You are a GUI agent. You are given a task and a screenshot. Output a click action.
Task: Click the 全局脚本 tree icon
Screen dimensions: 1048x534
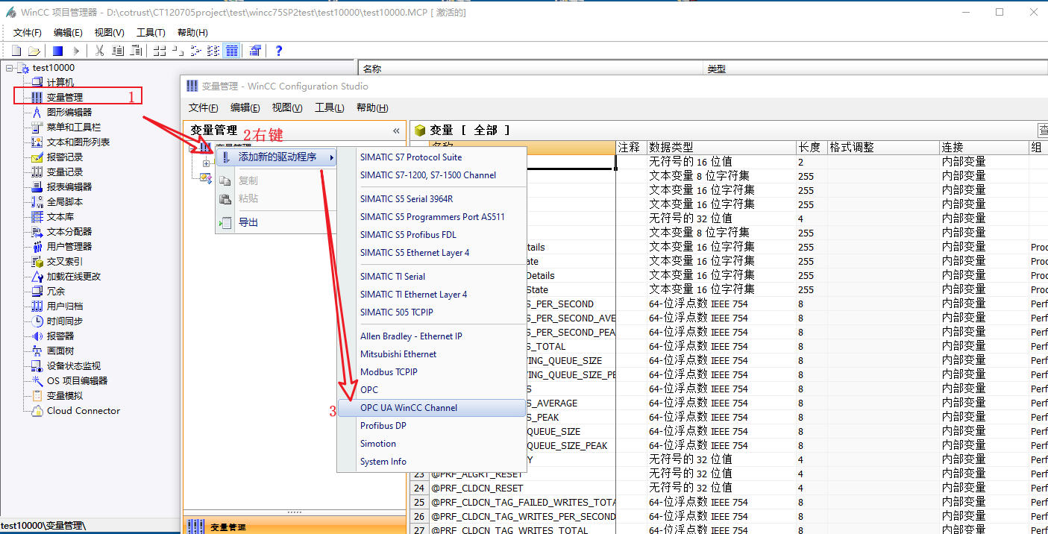[37, 201]
